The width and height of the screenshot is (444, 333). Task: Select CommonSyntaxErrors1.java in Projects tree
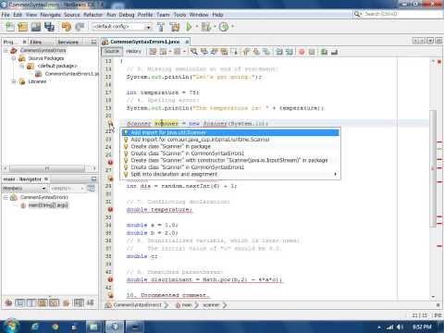tap(72, 74)
